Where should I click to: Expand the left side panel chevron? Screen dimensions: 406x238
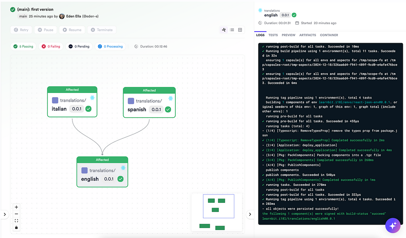[x=5, y=214]
